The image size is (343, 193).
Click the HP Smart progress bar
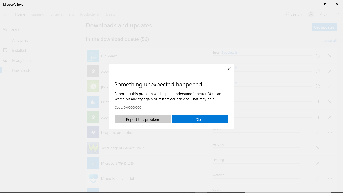[262, 56]
